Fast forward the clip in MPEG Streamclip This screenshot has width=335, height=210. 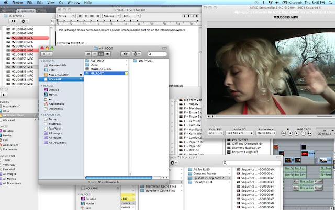point(310,133)
